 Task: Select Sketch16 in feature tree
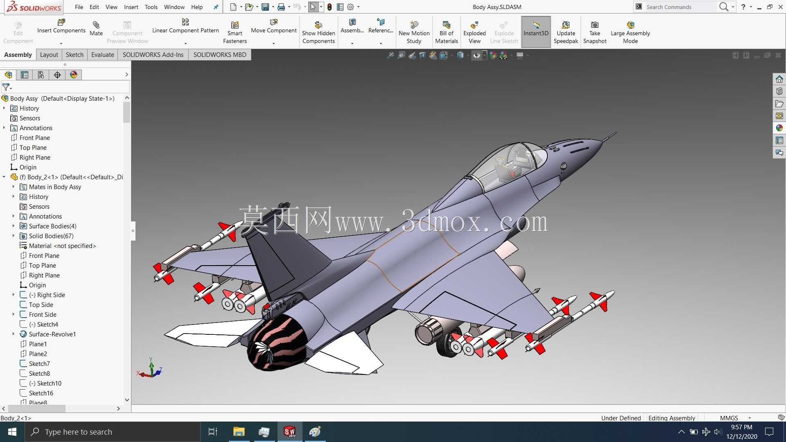point(41,393)
